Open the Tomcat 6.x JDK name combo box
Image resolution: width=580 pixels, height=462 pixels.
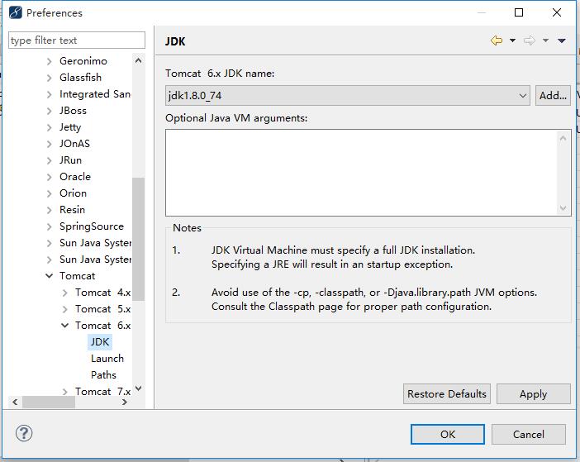click(x=348, y=95)
